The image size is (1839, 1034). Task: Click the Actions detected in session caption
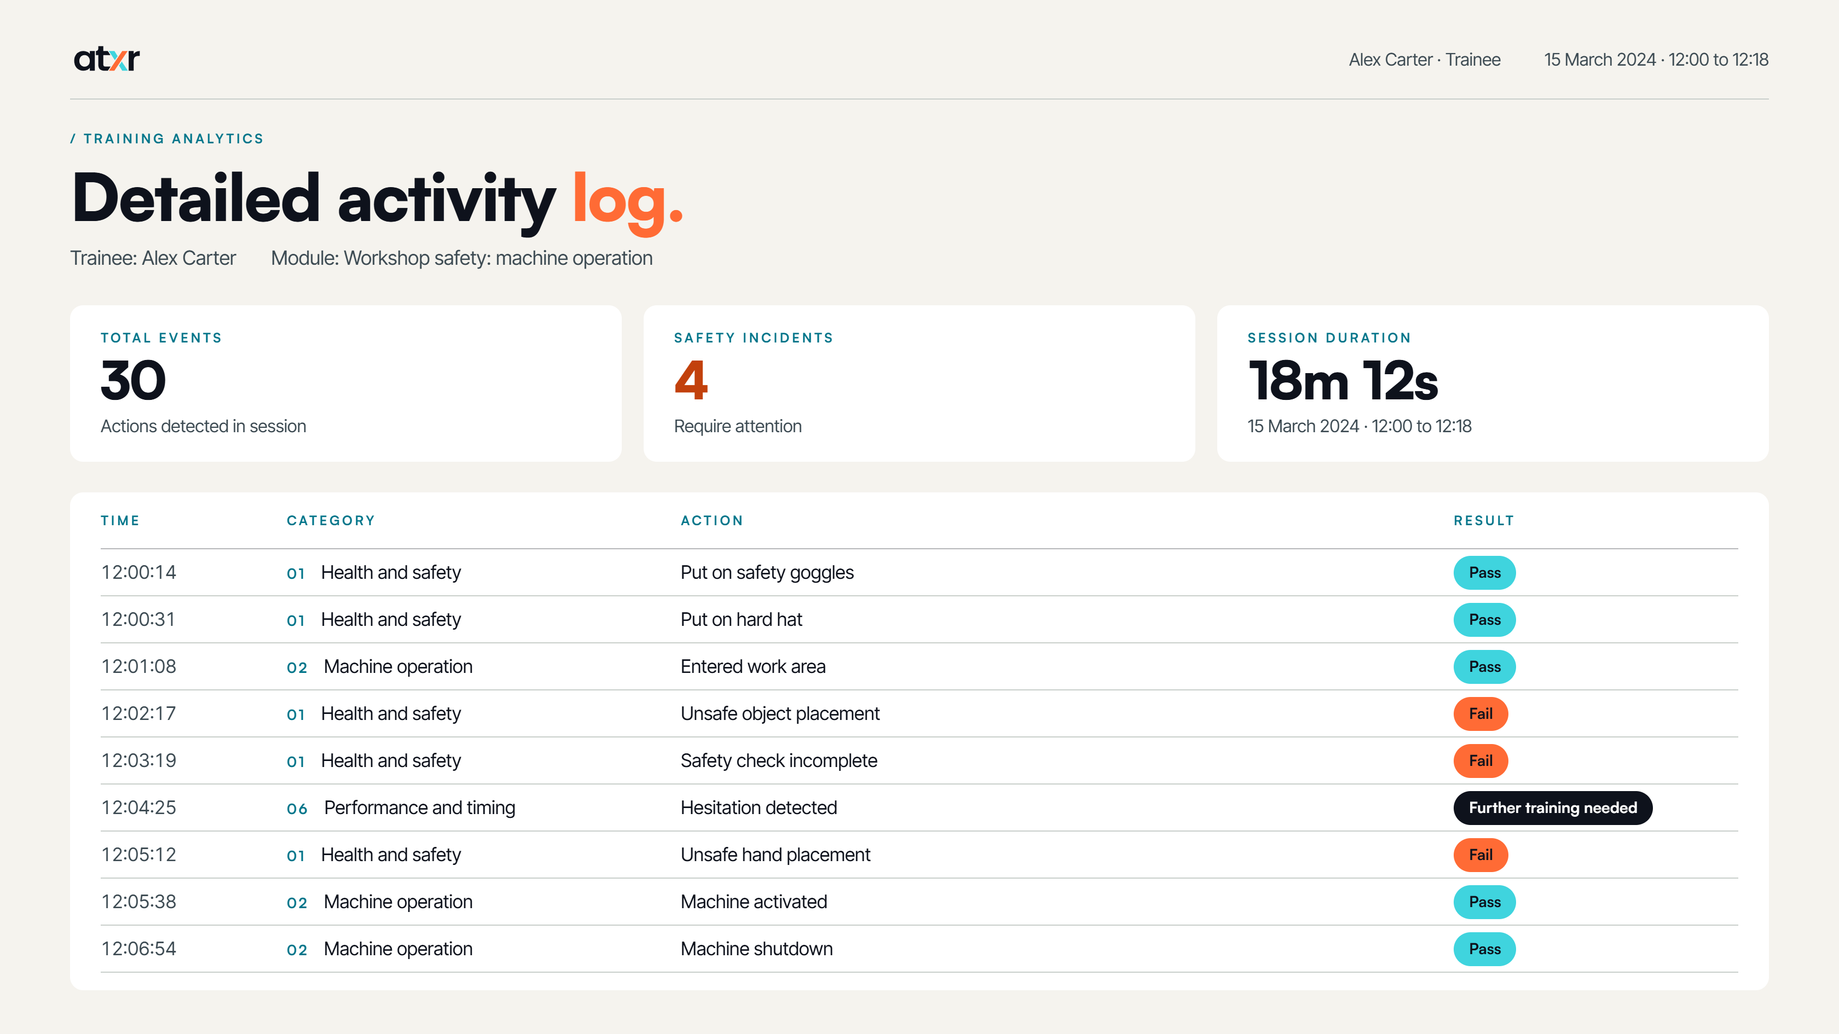(203, 426)
